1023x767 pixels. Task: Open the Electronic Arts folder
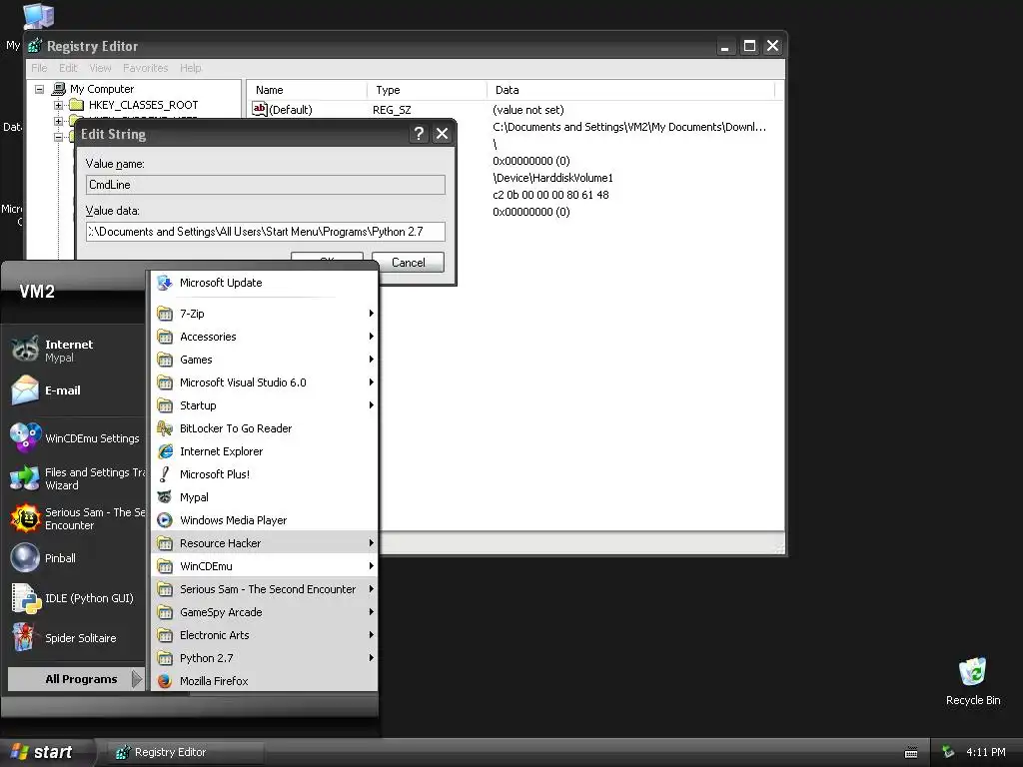pos(264,634)
